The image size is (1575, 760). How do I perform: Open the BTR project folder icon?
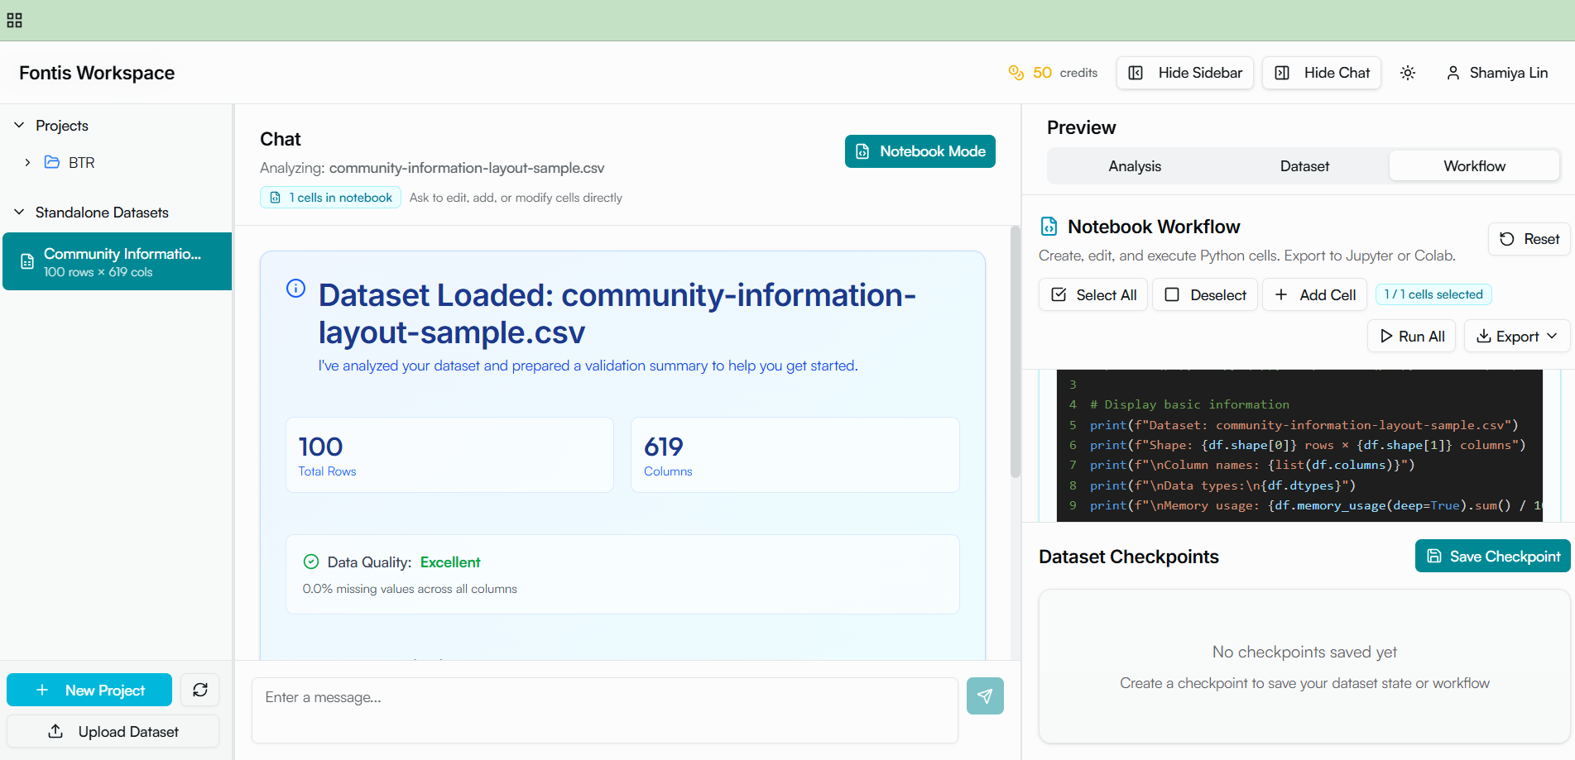(x=51, y=162)
